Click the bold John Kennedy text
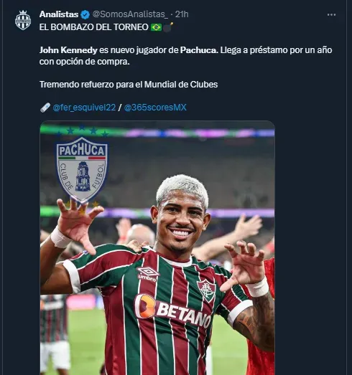The image size is (352, 375). click(68, 50)
